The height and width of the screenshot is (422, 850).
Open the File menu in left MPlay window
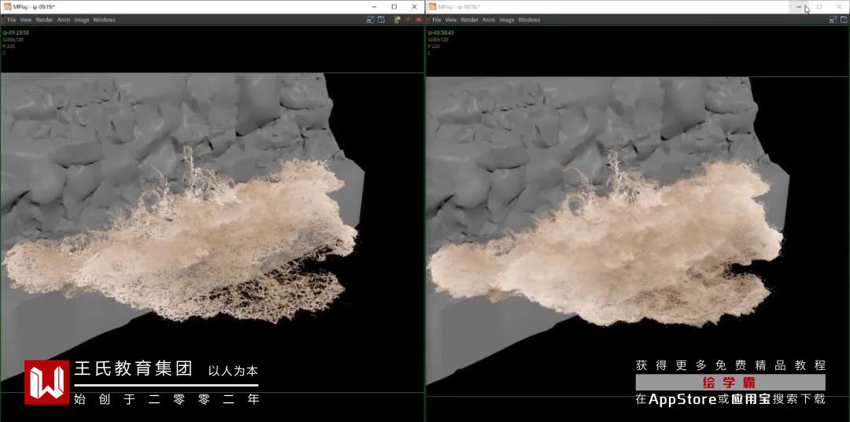point(11,20)
